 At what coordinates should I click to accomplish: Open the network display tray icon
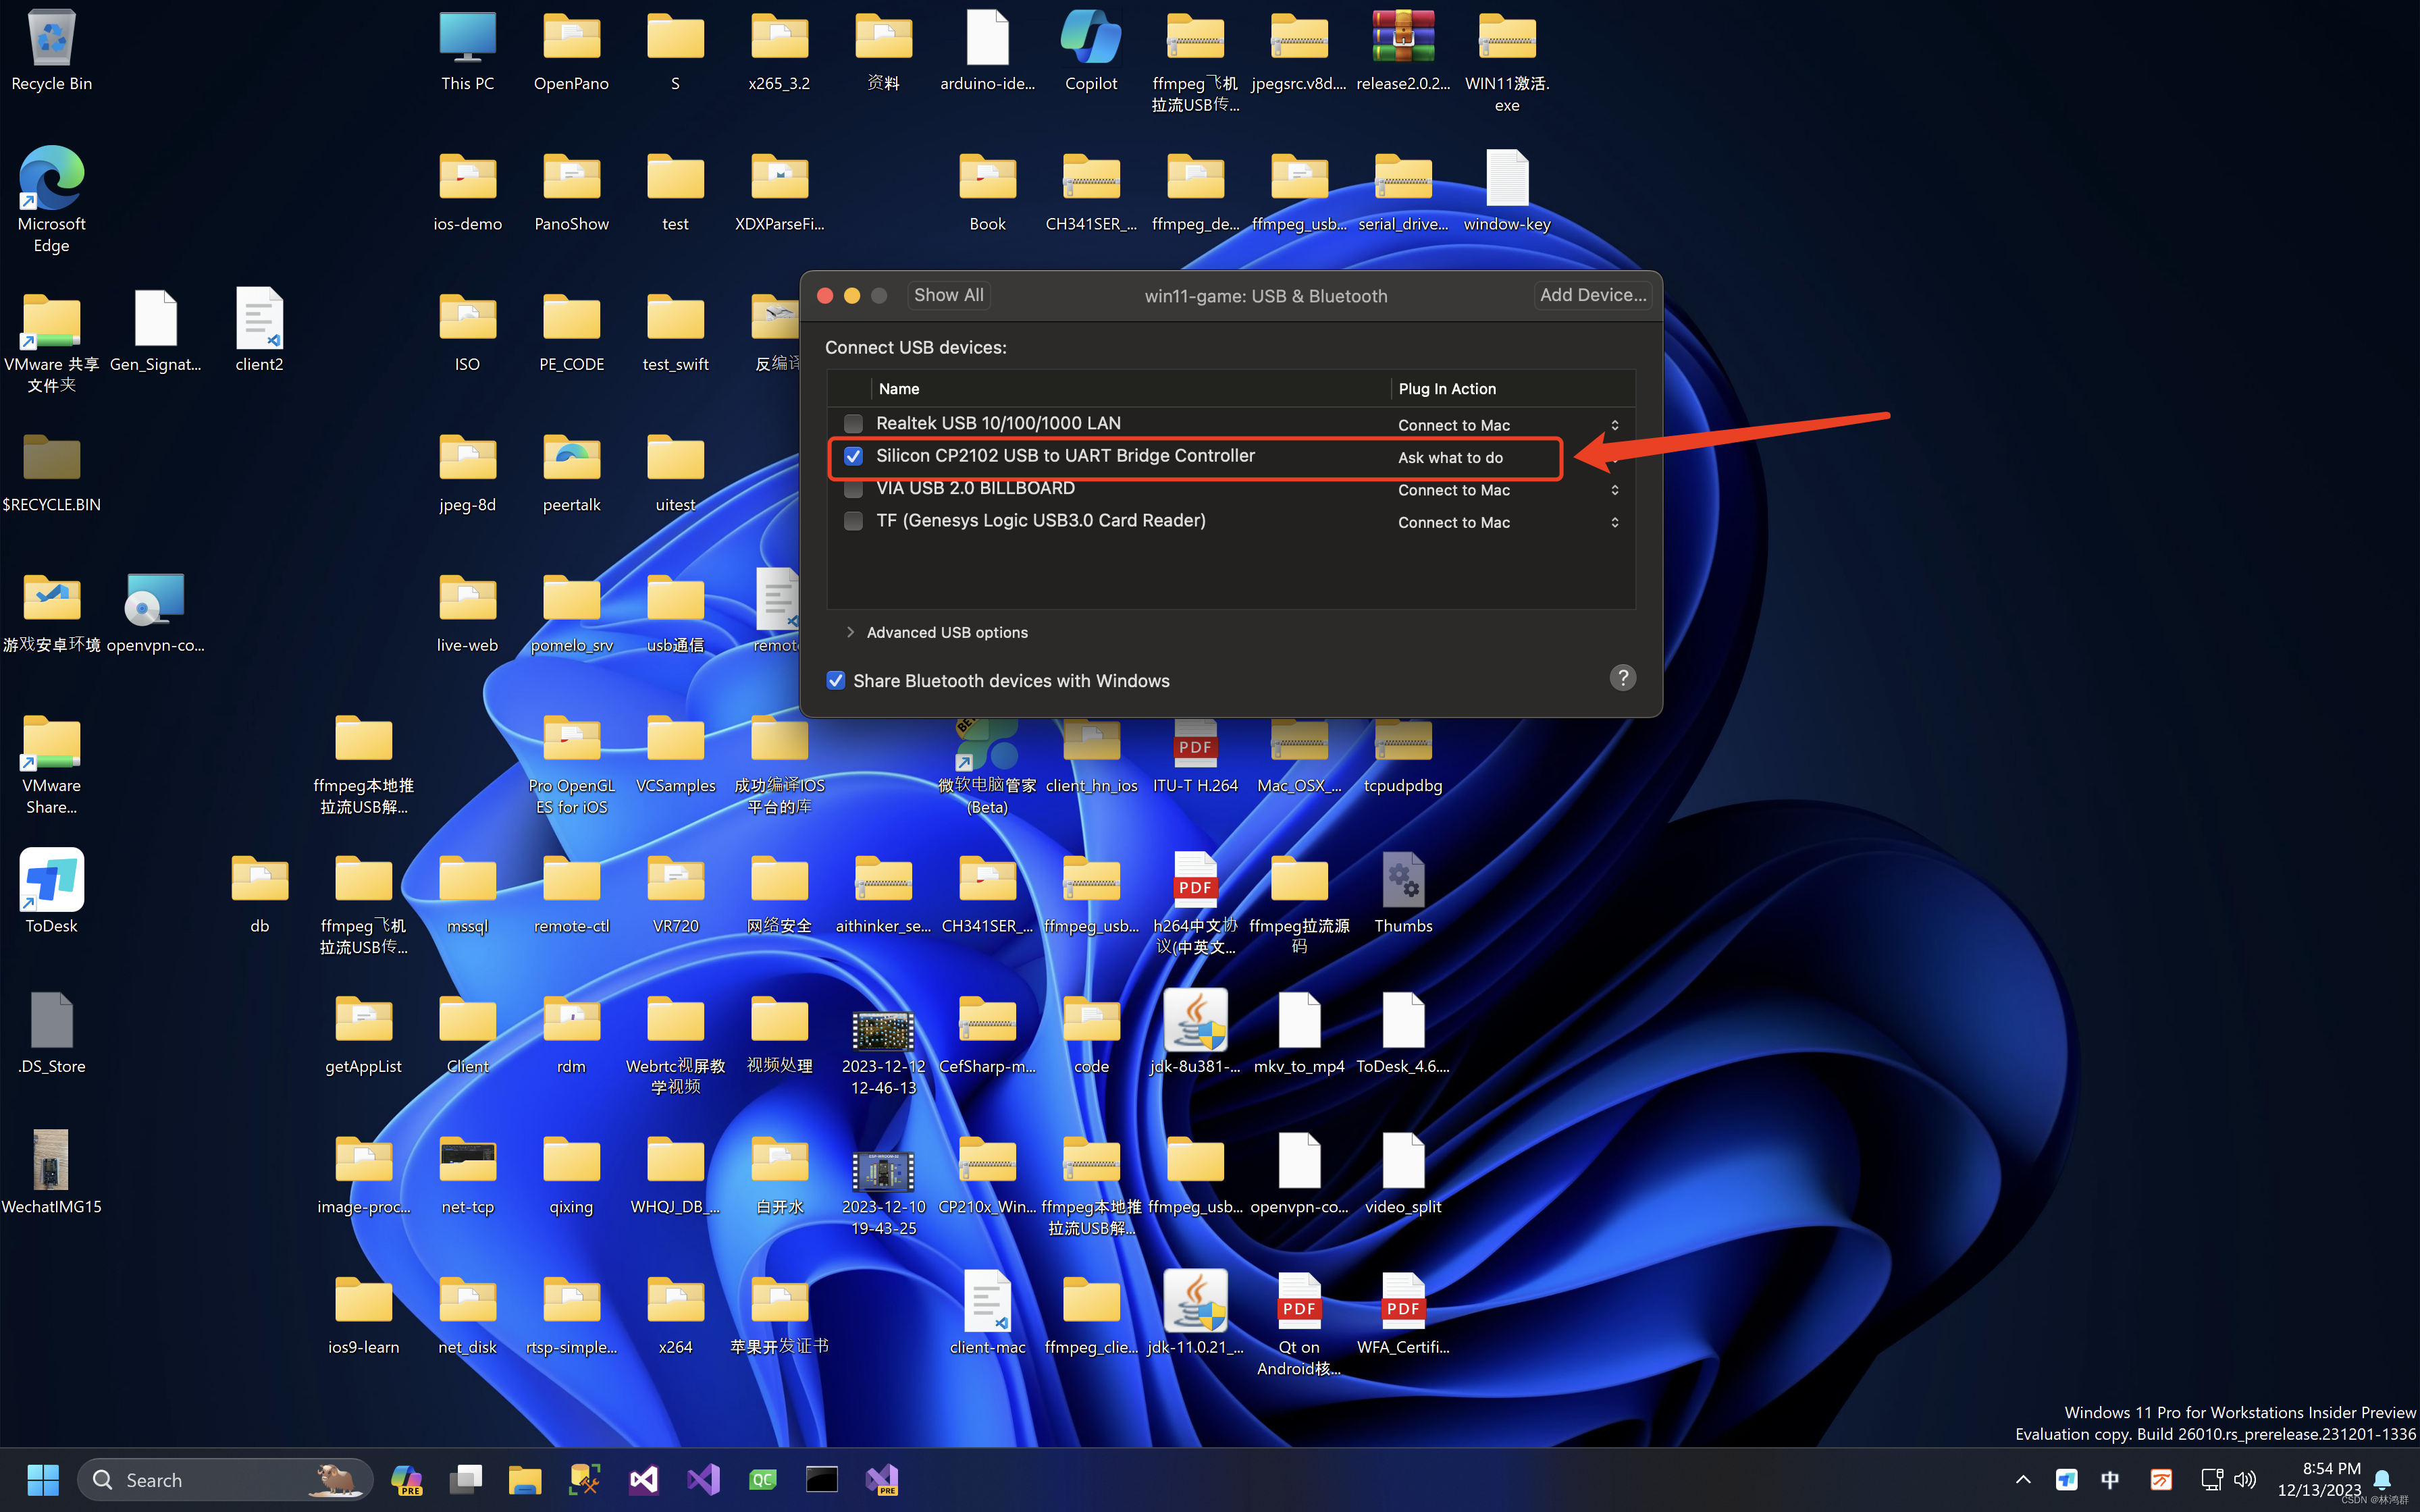click(x=2211, y=1480)
